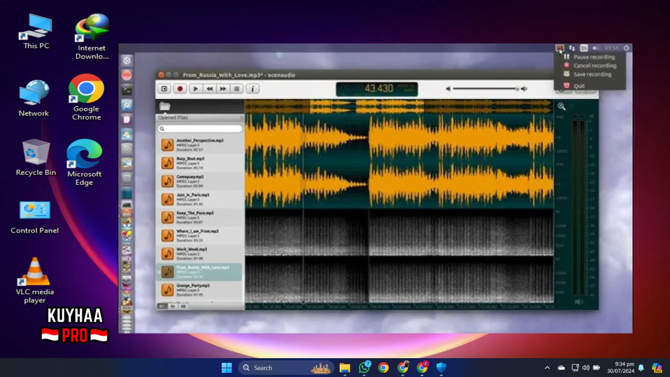Click the first list view mode button
Screen dimensions: 670x377
pyautogui.click(x=162, y=306)
